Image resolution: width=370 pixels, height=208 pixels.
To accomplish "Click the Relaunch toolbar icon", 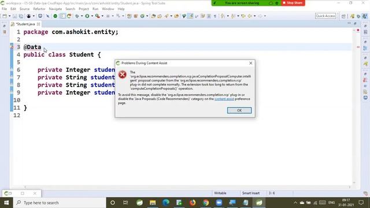I will pyautogui.click(x=69, y=16).
